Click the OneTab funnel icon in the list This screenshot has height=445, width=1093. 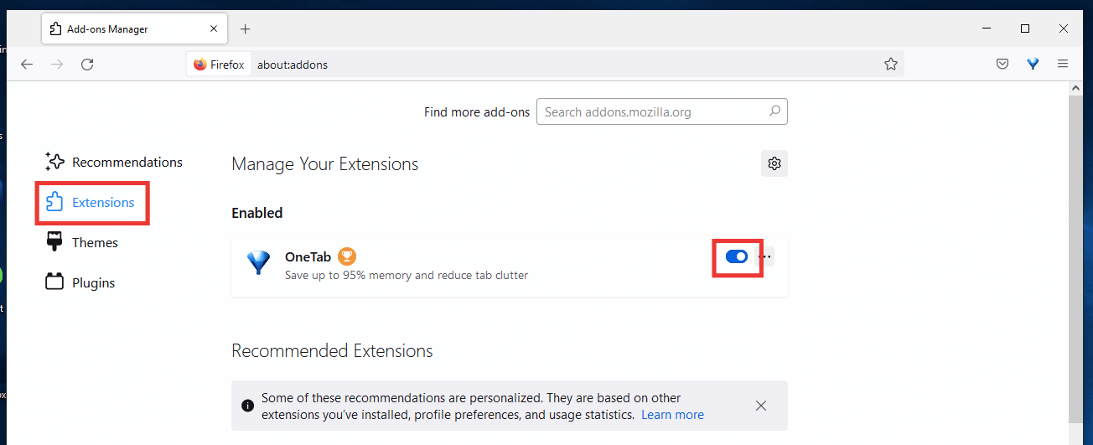(258, 263)
